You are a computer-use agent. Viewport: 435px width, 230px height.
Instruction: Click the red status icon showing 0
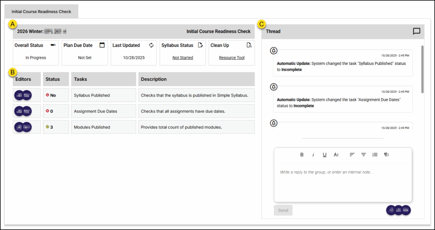click(x=48, y=111)
